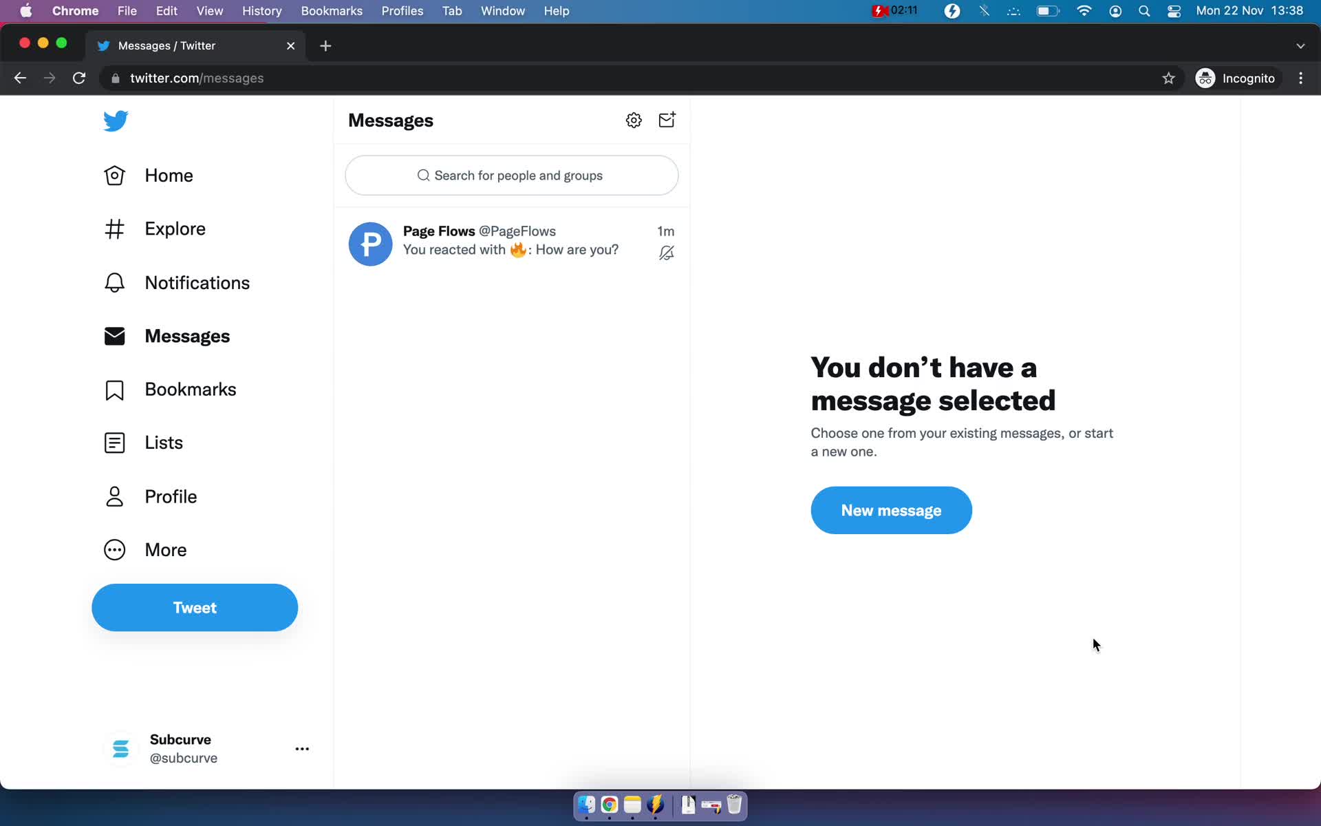1321x826 pixels.
Task: Open Spotlight search in menu bar
Action: pyautogui.click(x=1144, y=11)
